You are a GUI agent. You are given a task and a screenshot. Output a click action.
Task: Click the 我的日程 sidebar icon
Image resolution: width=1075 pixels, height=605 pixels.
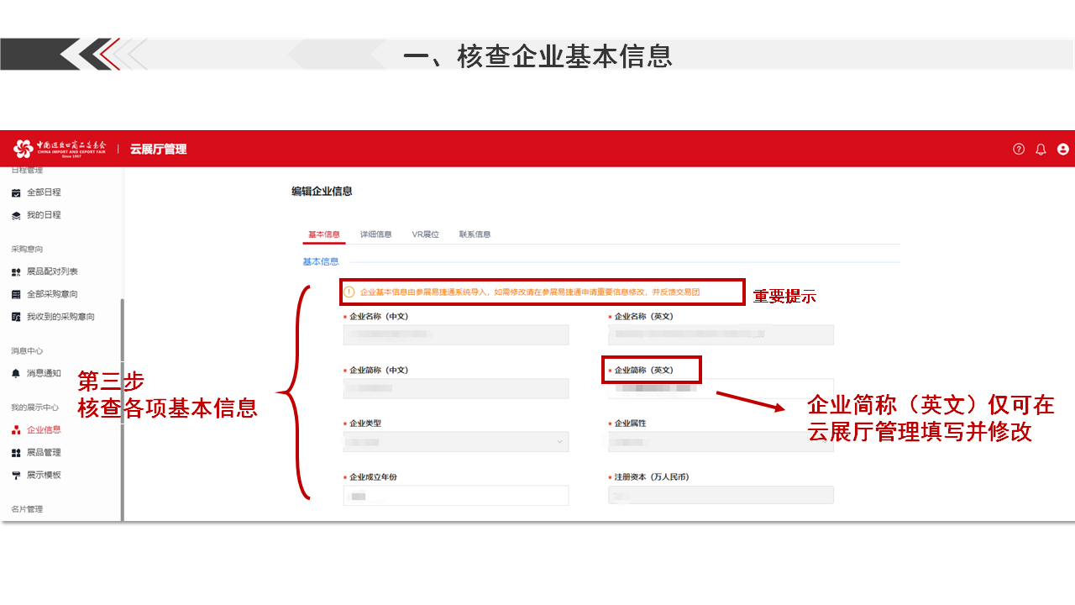coord(16,215)
